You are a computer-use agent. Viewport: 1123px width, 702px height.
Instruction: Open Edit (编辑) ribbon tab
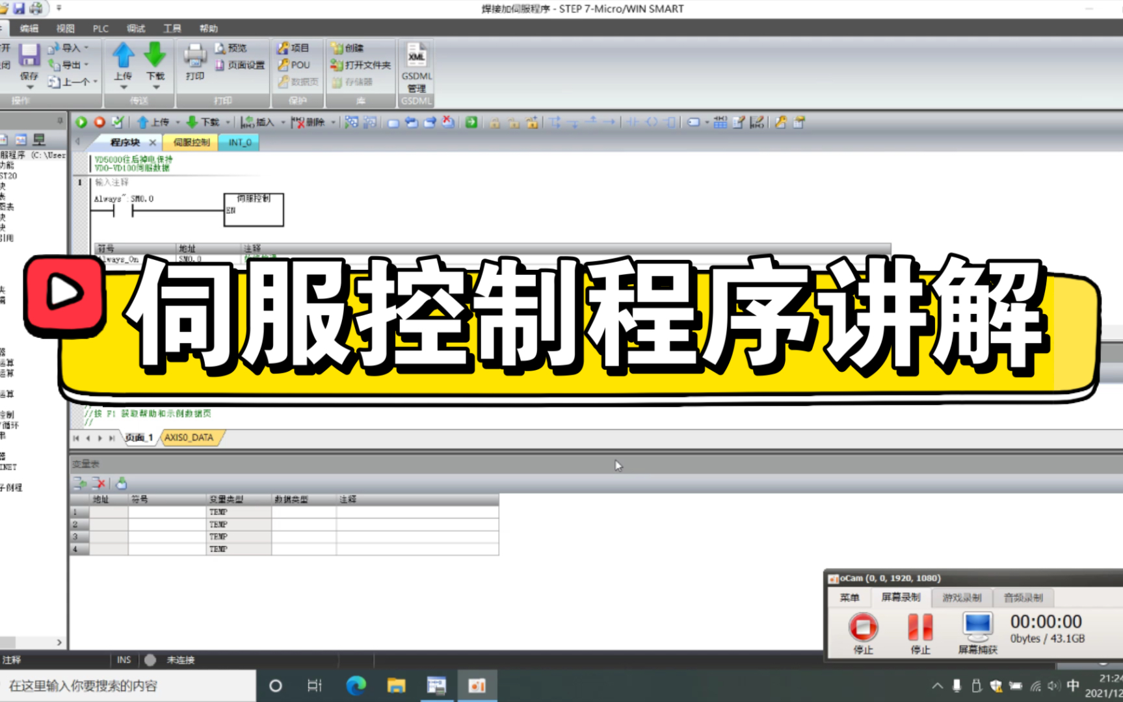tap(29, 29)
